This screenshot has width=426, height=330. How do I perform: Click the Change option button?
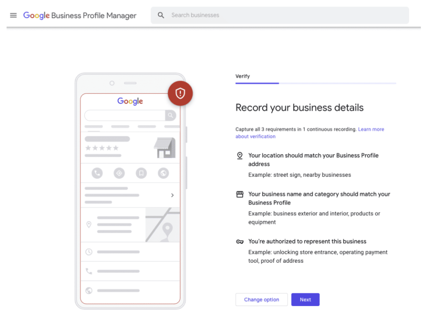coord(261,300)
